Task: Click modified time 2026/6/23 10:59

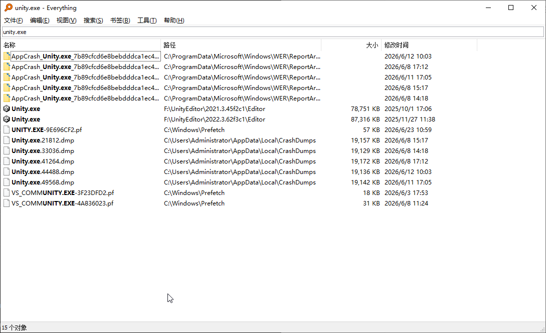Action: pos(408,130)
